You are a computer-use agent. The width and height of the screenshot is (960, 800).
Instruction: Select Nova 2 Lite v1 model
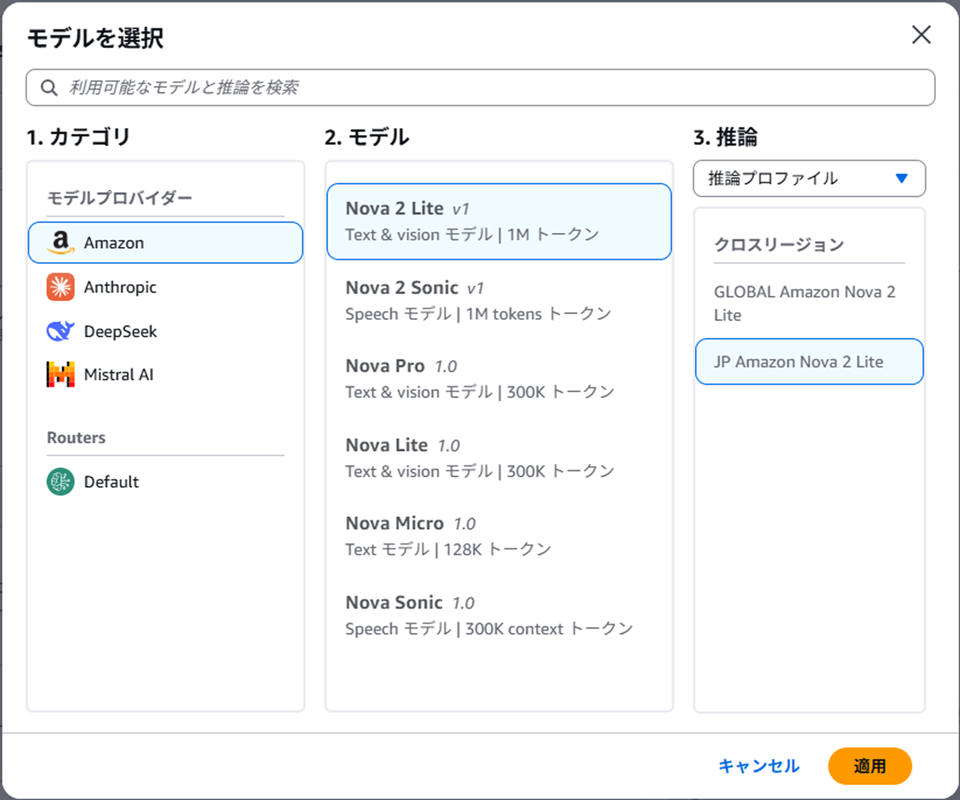498,221
